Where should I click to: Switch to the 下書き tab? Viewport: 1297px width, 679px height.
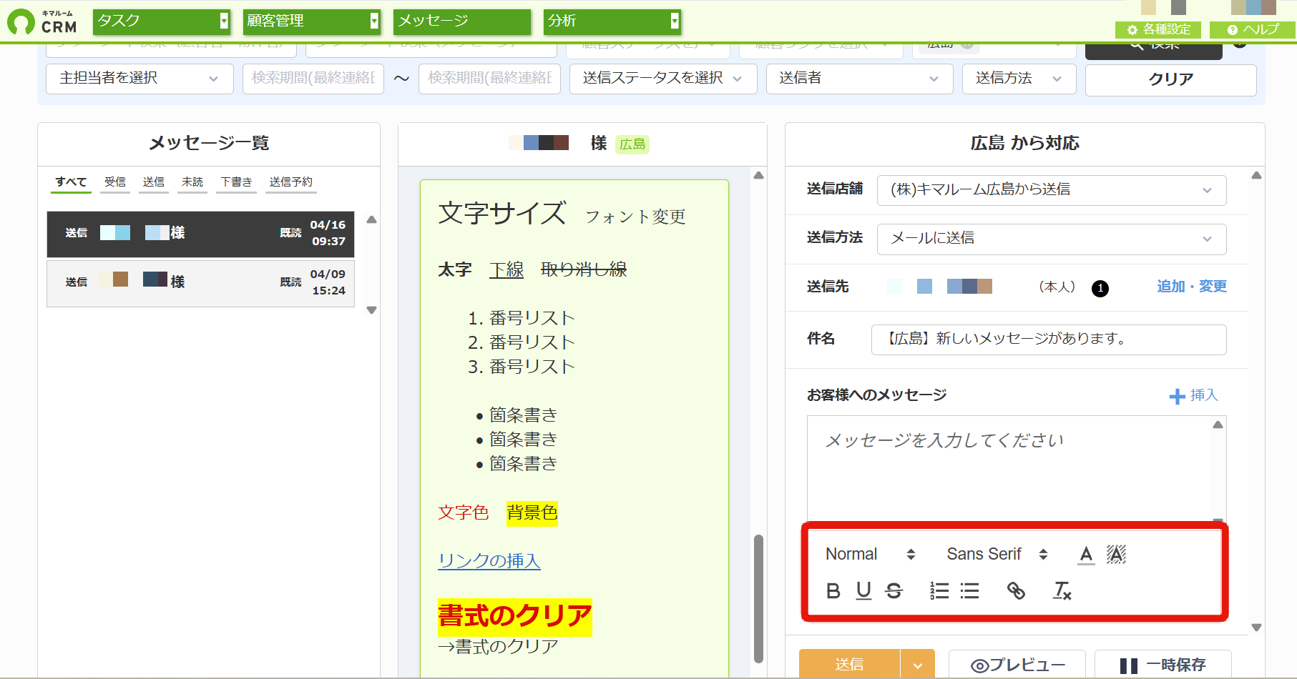(236, 182)
